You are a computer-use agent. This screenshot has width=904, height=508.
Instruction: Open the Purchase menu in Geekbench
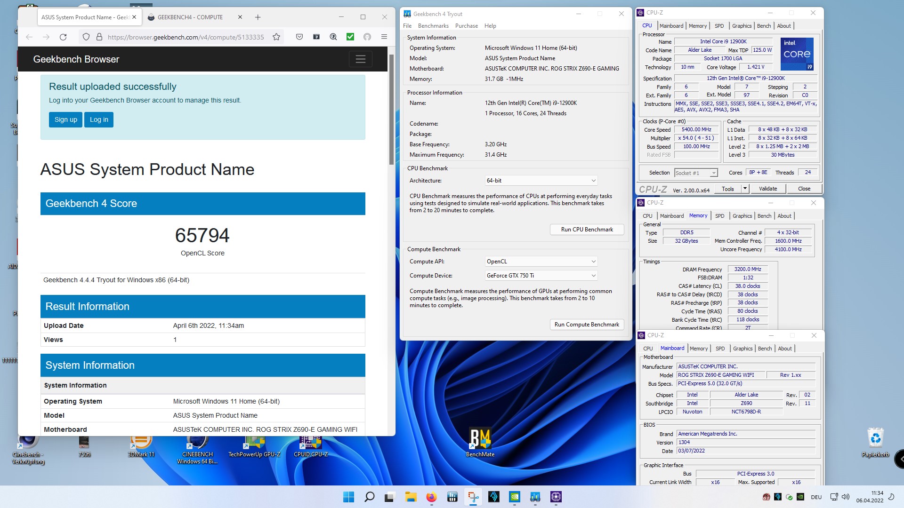pyautogui.click(x=467, y=26)
